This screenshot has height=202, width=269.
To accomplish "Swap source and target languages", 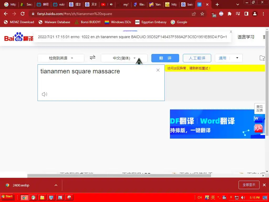I will 92,57.
